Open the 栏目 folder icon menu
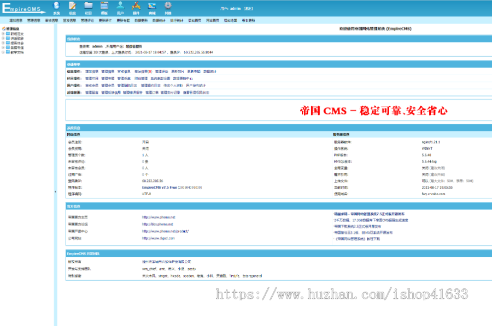Screen dimensions: 492x326 (x=89, y=8)
